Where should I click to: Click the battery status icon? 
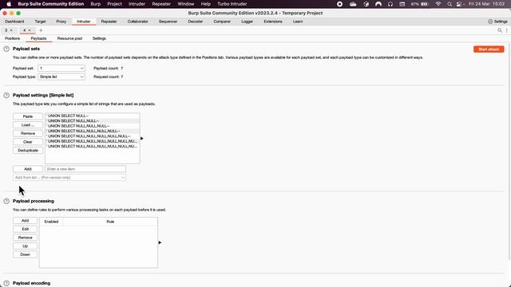point(425,4)
